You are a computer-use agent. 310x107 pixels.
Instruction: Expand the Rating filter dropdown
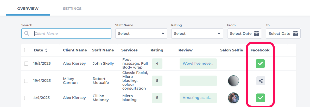pyautogui.click(x=197, y=34)
